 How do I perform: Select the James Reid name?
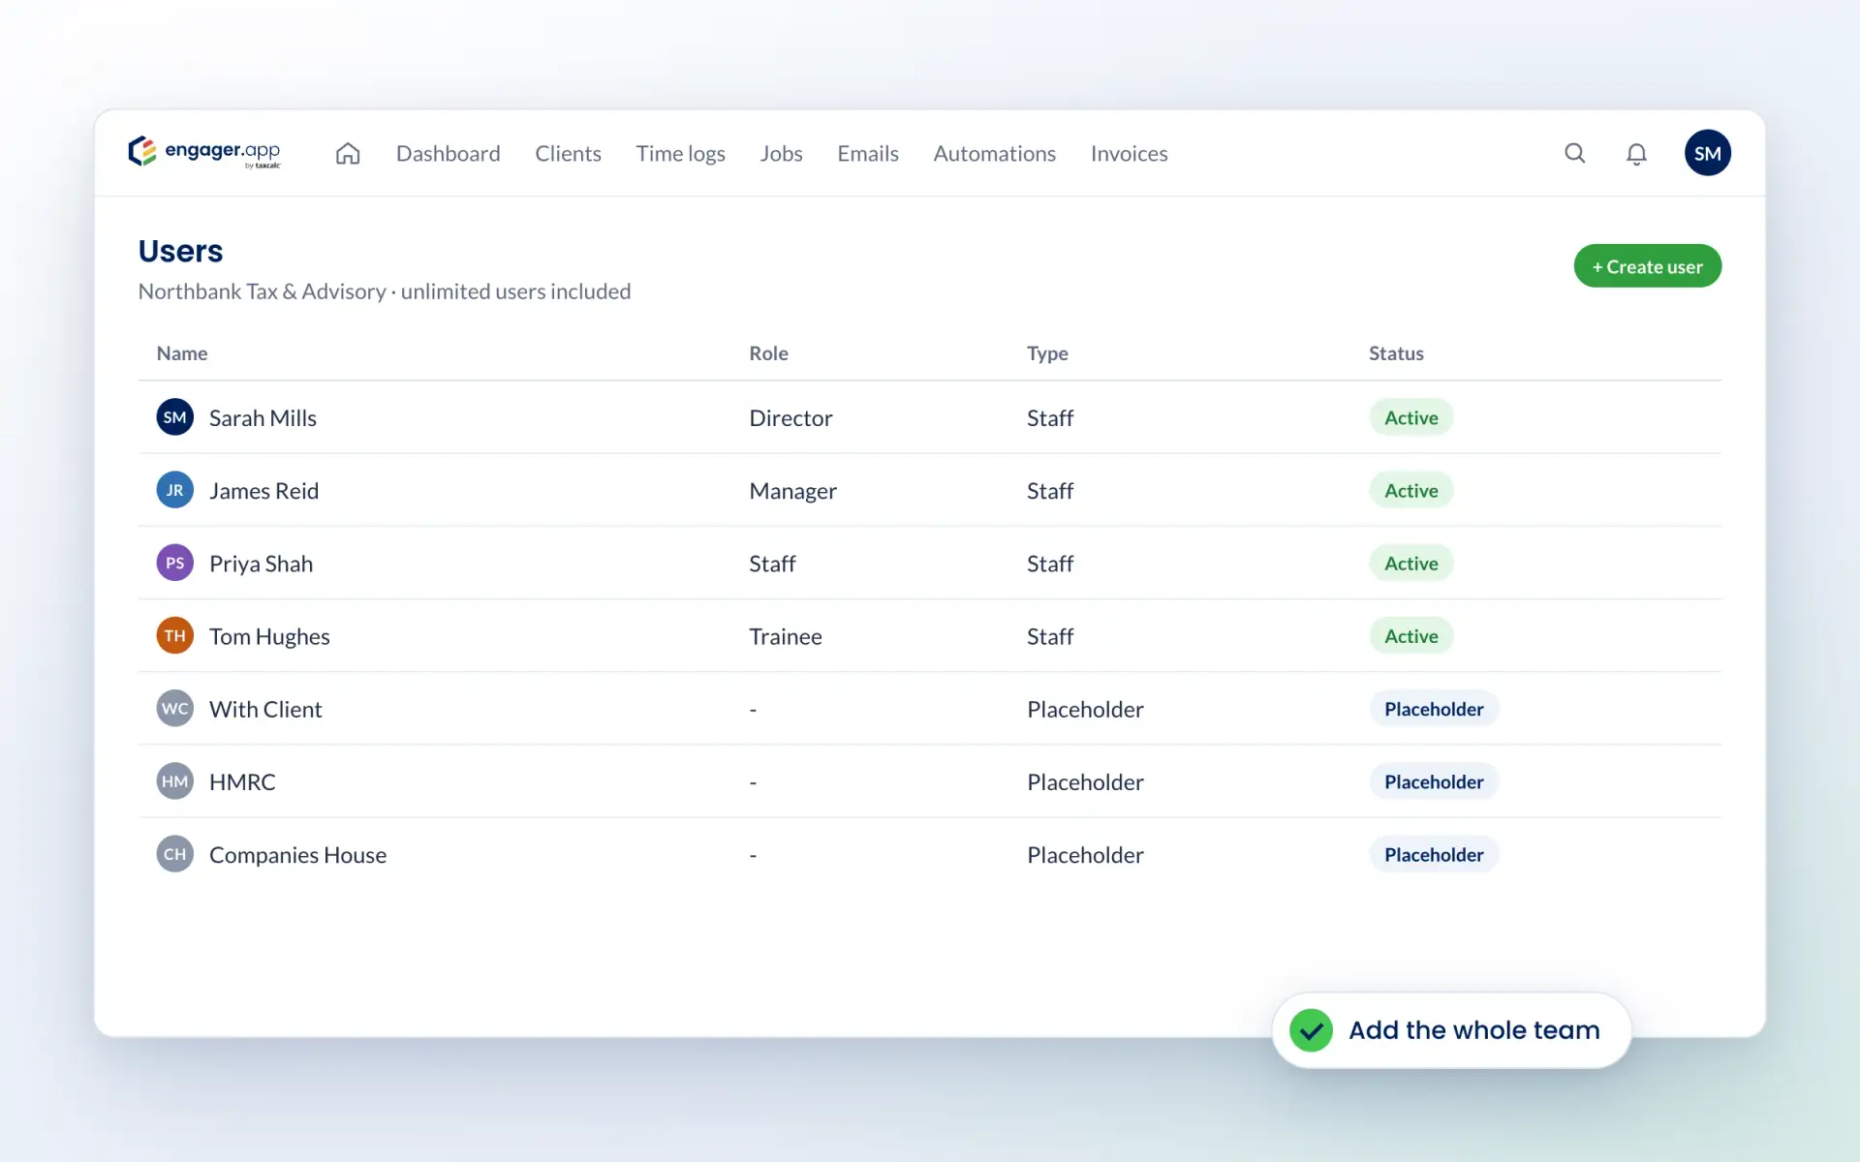point(263,490)
